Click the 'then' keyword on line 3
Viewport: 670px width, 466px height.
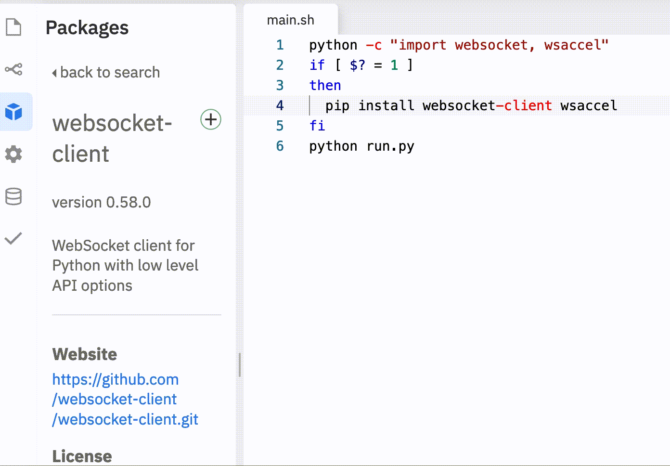pos(325,85)
